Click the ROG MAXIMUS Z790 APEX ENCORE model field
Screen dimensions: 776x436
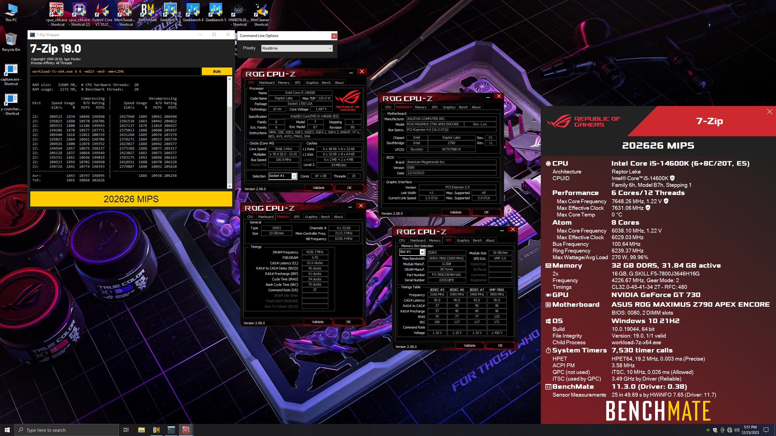pos(435,124)
